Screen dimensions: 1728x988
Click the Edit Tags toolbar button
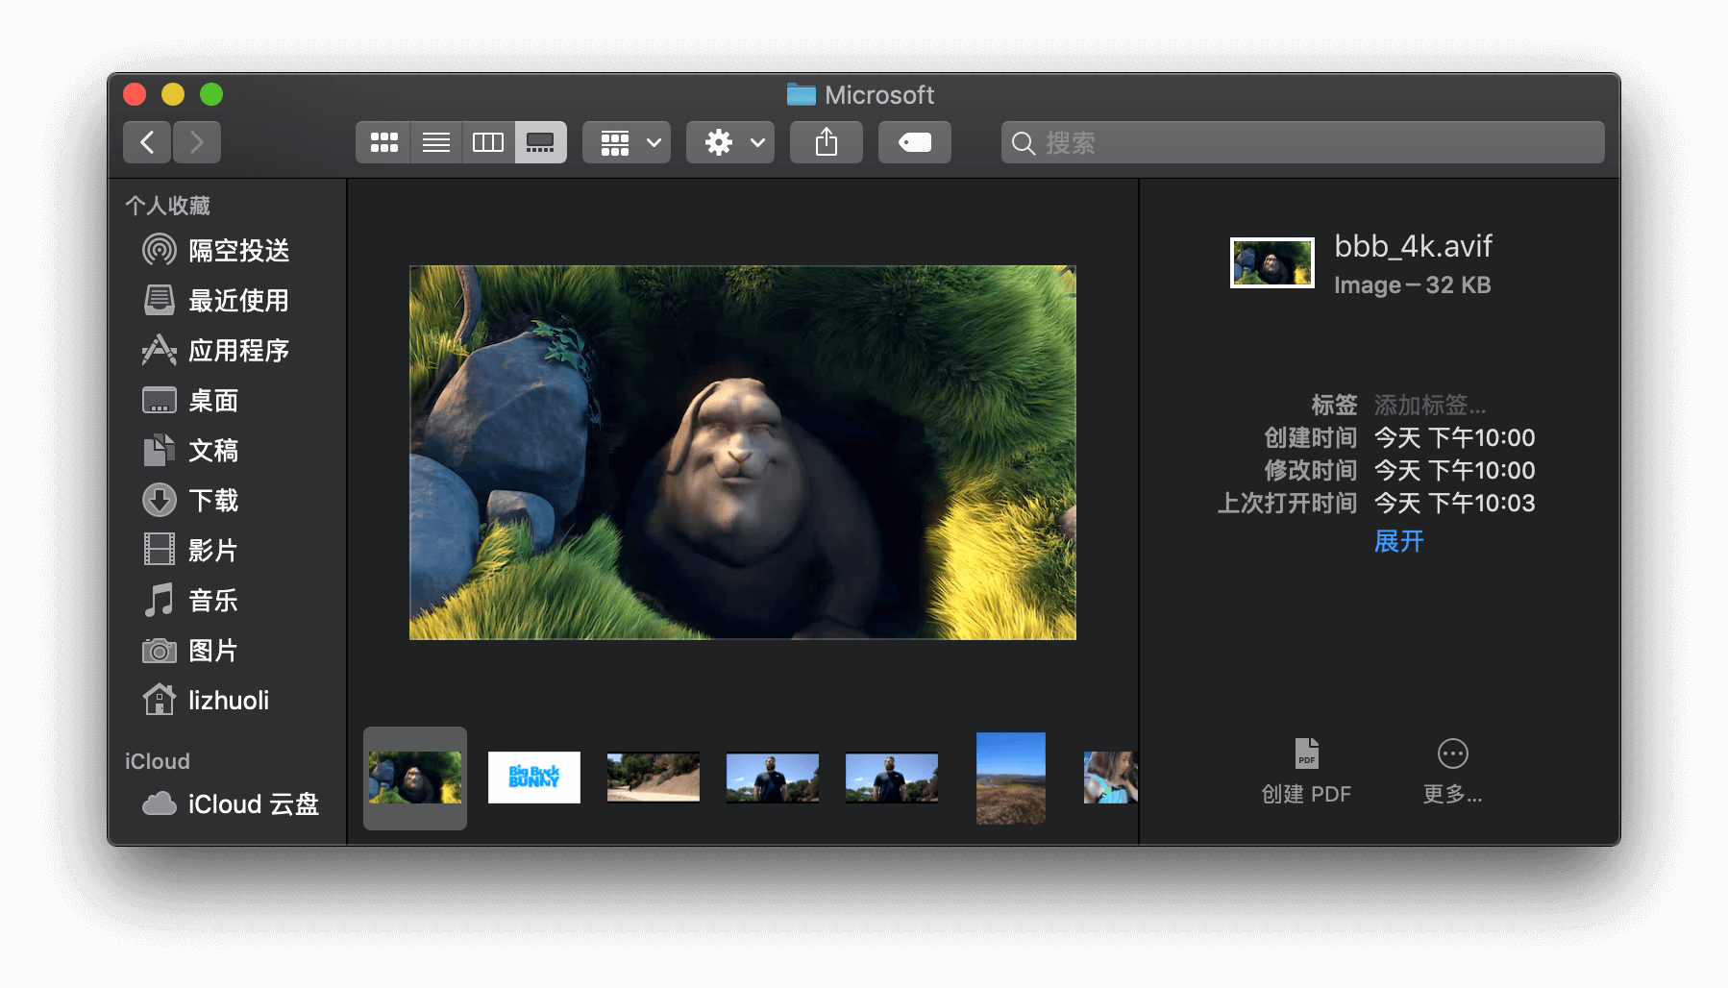click(915, 142)
